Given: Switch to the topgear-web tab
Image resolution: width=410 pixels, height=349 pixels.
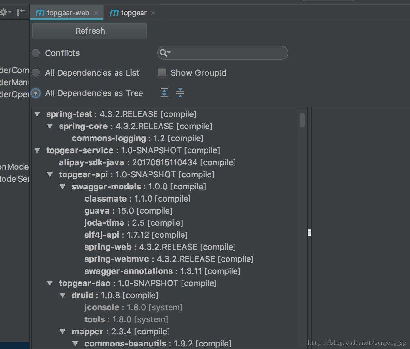Looking at the screenshot, I should click(68, 13).
